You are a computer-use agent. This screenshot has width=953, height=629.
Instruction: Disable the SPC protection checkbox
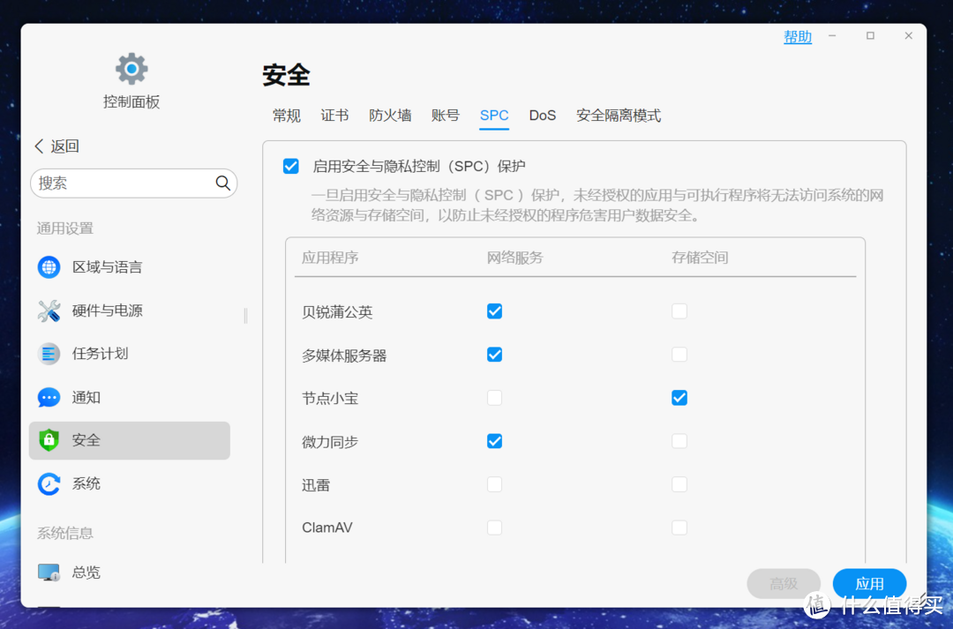291,166
